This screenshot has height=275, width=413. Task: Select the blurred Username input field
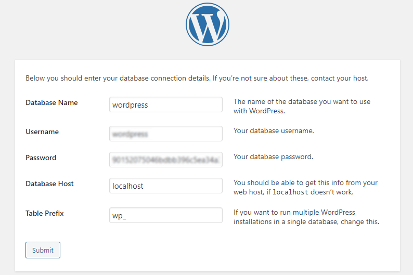click(166, 134)
